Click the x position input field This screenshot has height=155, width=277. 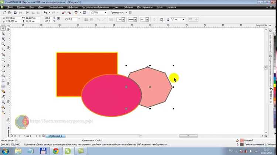tap(12, 18)
